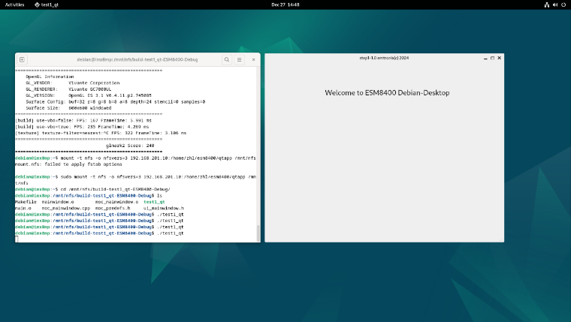The image size is (571, 322).
Task: Minimize the step1-1.0 window
Action: pos(485,59)
